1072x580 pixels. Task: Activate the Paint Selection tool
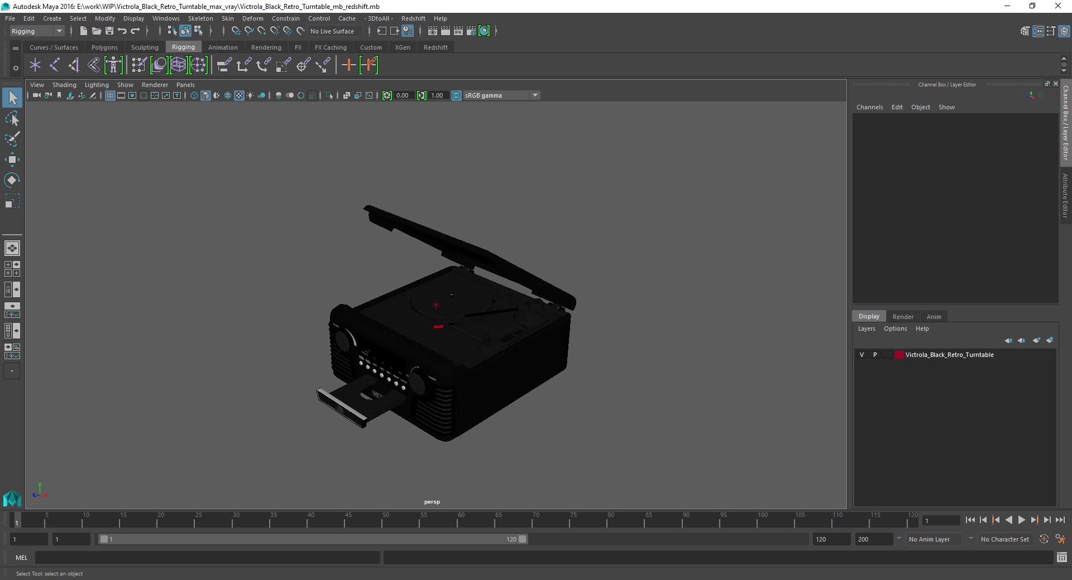[x=12, y=139]
